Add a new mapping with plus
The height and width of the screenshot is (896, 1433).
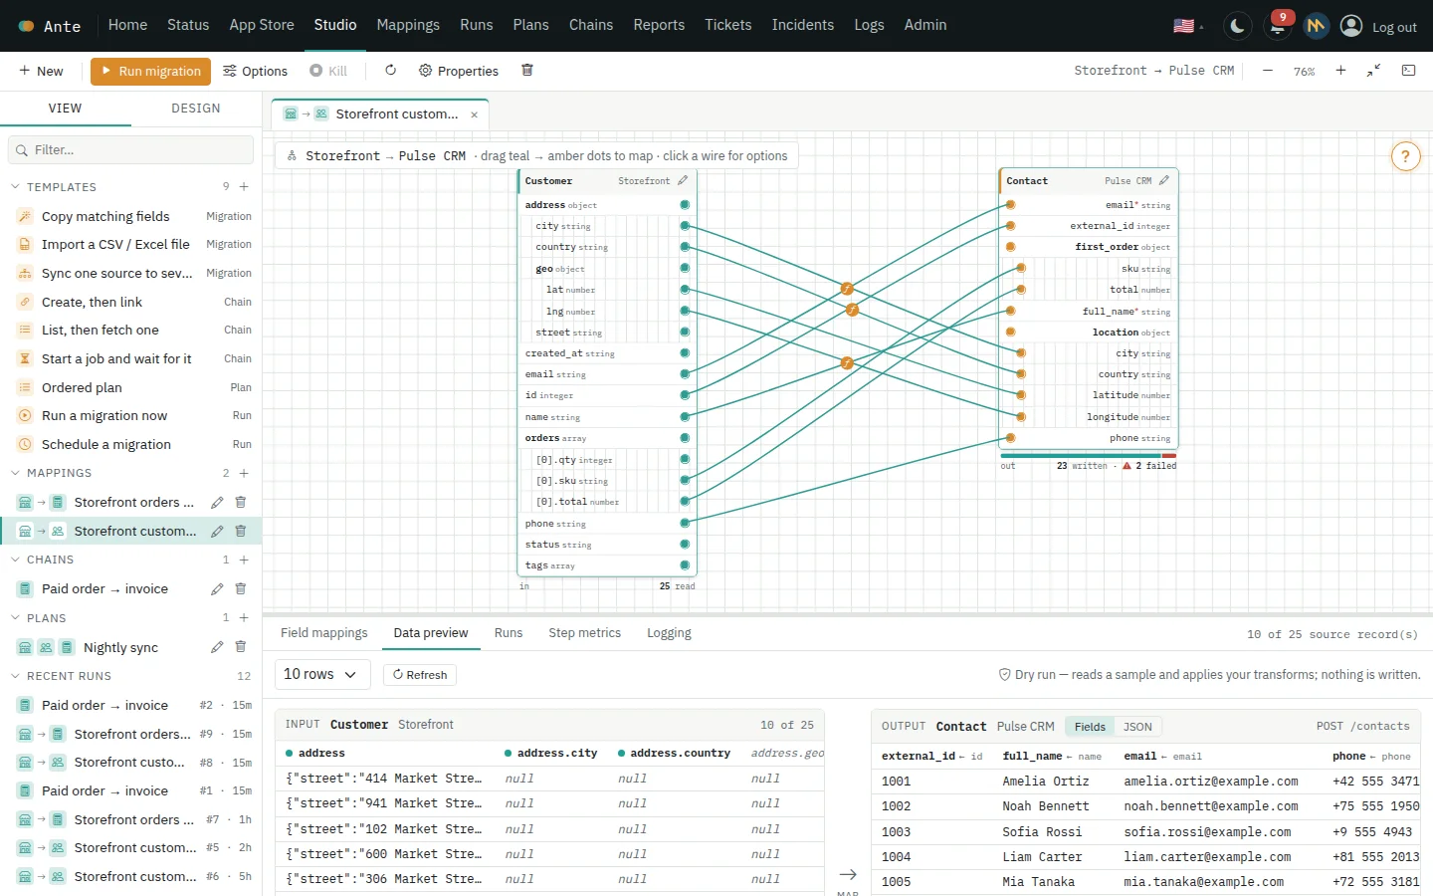[x=244, y=473]
